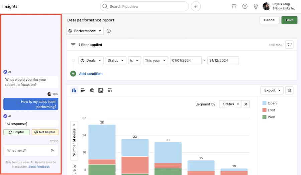Click the info icon beside Performance

109,31
